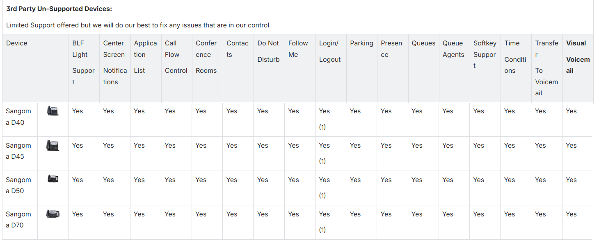Click the Device column header

(17, 43)
